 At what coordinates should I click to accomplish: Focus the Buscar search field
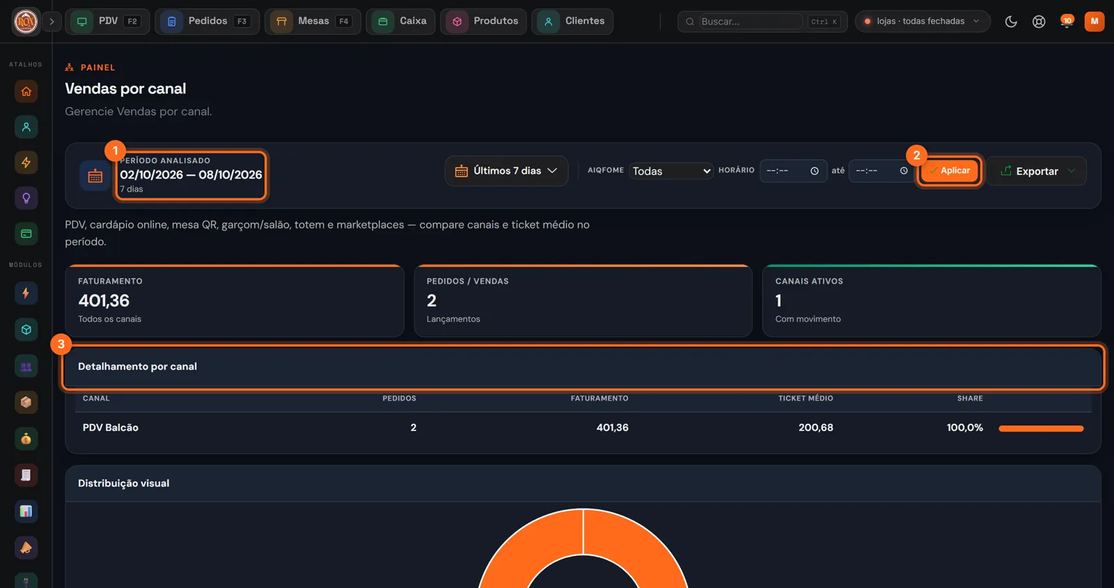(751, 22)
